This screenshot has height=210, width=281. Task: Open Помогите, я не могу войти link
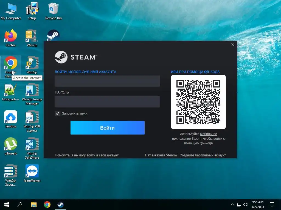tap(86, 155)
